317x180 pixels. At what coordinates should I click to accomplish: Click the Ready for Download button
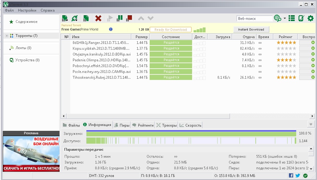point(170,30)
